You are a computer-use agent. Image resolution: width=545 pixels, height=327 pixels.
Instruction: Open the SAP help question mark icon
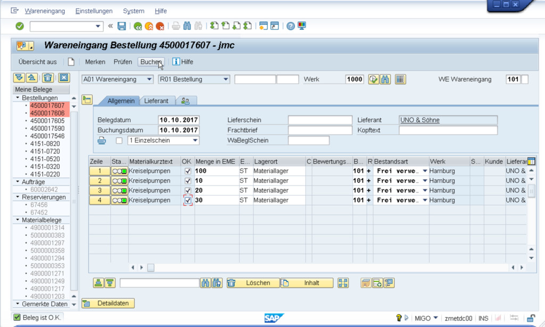pos(291,26)
